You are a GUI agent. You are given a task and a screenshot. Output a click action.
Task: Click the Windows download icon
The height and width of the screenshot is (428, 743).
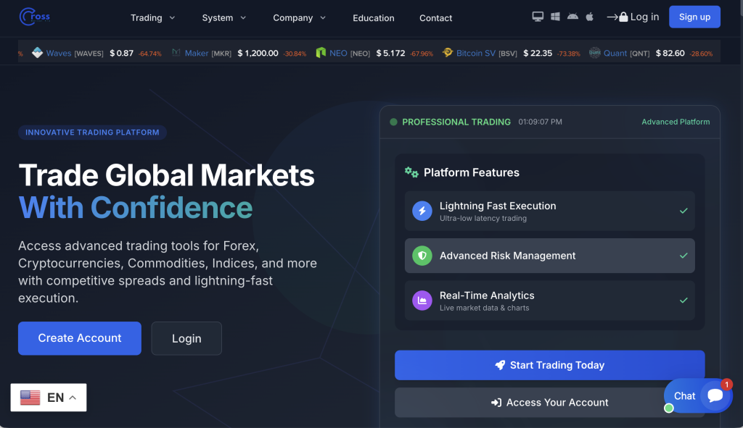(555, 17)
